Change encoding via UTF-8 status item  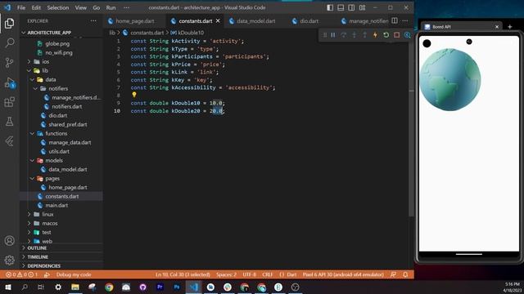249,274
